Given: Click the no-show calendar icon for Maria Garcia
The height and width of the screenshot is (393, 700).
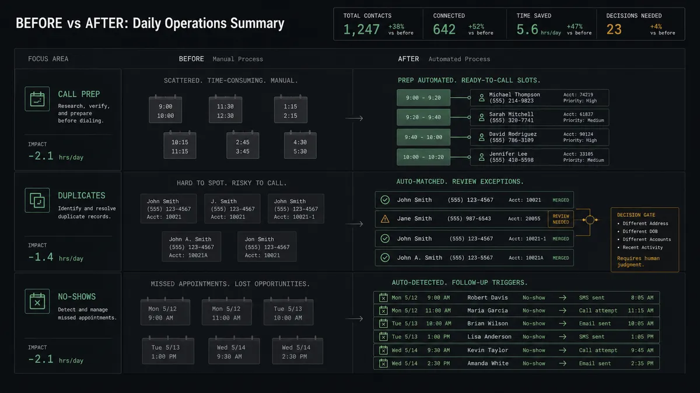Looking at the screenshot, I should coord(383,311).
